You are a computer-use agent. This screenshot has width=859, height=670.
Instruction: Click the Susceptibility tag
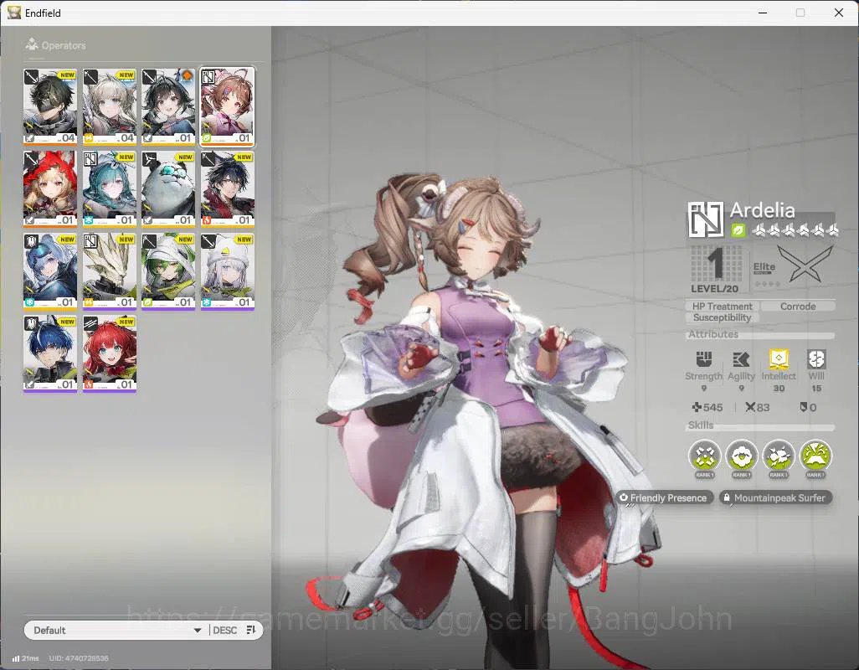[722, 317]
